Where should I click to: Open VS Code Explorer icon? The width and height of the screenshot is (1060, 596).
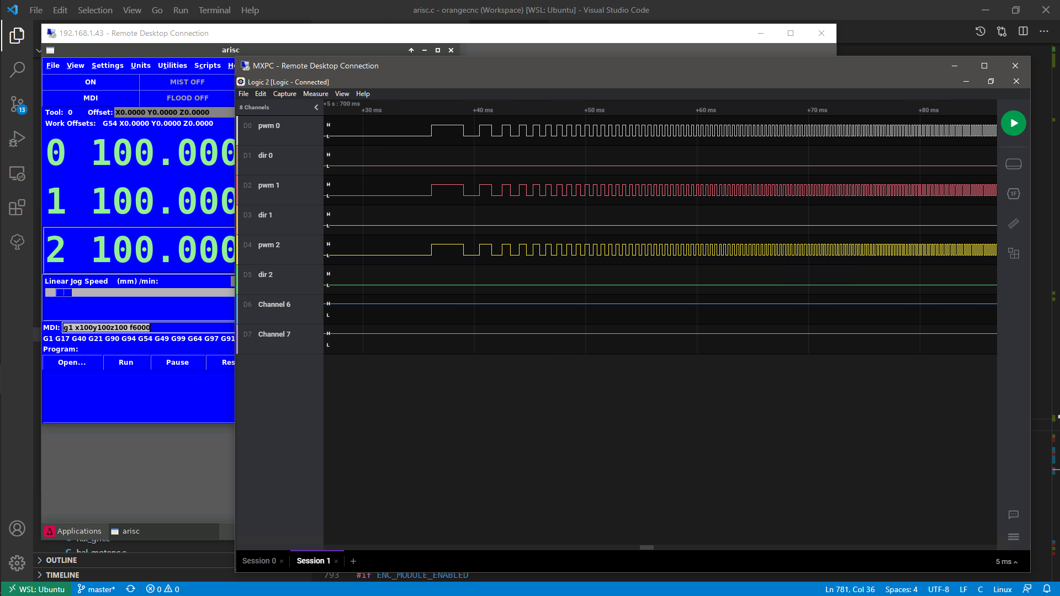[x=17, y=36]
